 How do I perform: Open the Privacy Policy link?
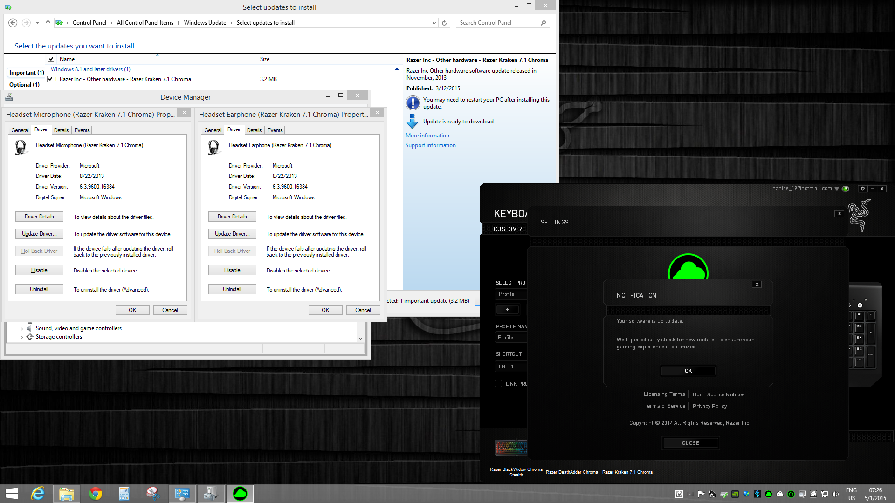coord(709,406)
